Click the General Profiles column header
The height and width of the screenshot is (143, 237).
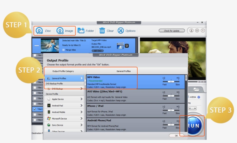click(x=123, y=71)
